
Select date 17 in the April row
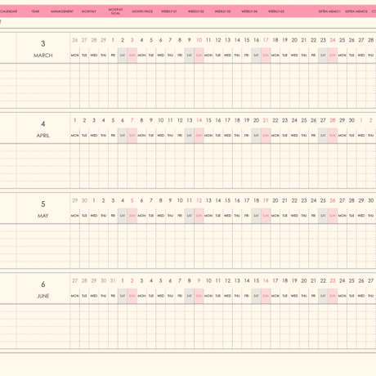227,120
